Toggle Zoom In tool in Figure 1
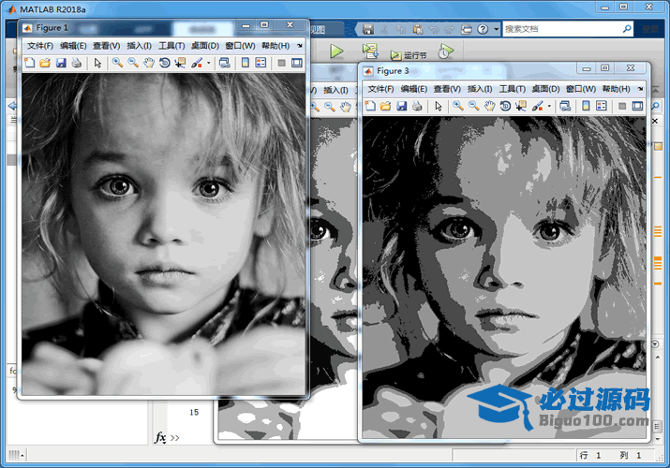 (x=117, y=63)
